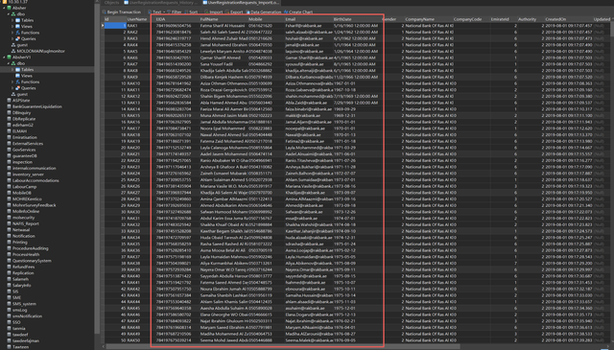Click the ExternalServices database icon

tap(9, 144)
